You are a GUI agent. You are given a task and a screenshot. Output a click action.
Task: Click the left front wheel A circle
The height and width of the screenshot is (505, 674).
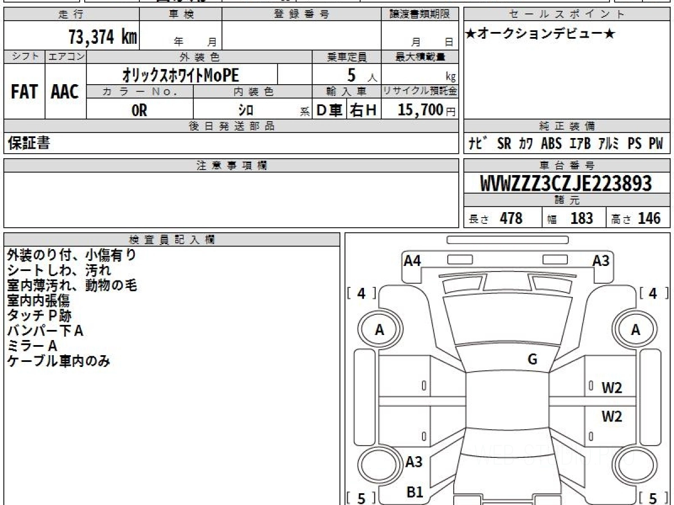[x=380, y=330]
